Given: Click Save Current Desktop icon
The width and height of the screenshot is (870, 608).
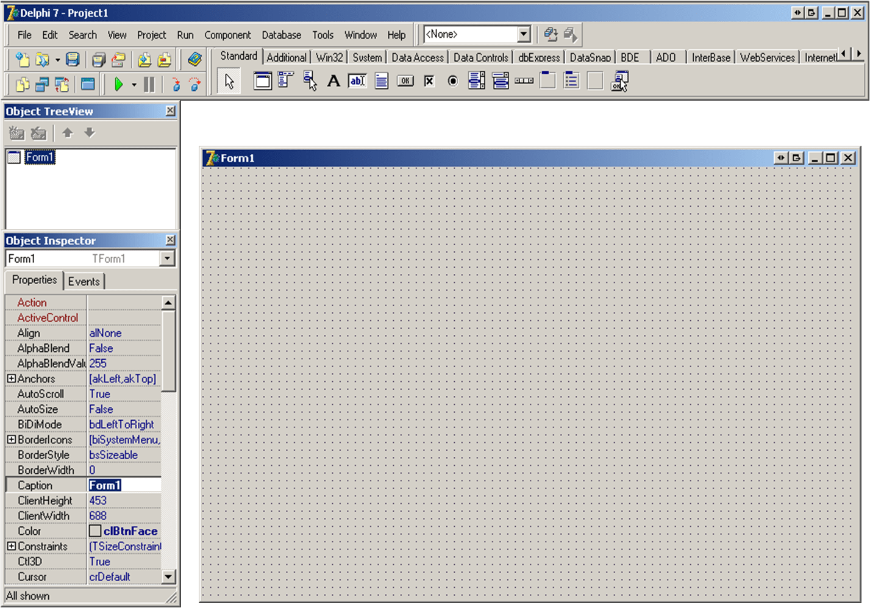Looking at the screenshot, I should [551, 34].
